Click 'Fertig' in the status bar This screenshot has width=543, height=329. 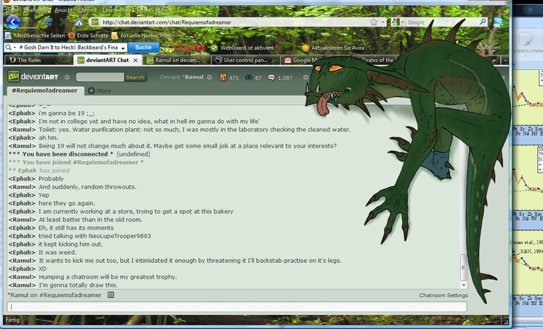13,320
